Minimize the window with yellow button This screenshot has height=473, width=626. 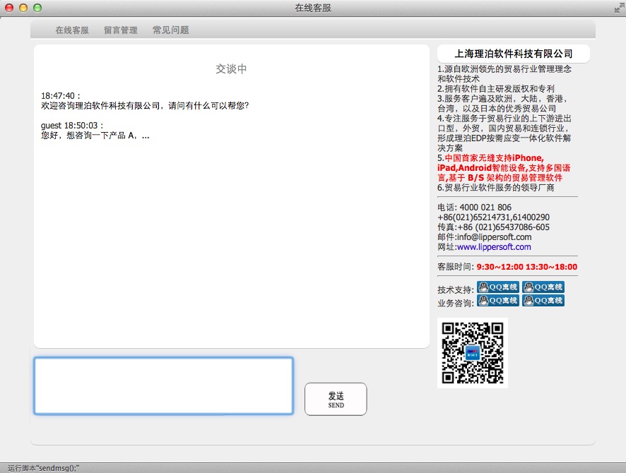(23, 8)
